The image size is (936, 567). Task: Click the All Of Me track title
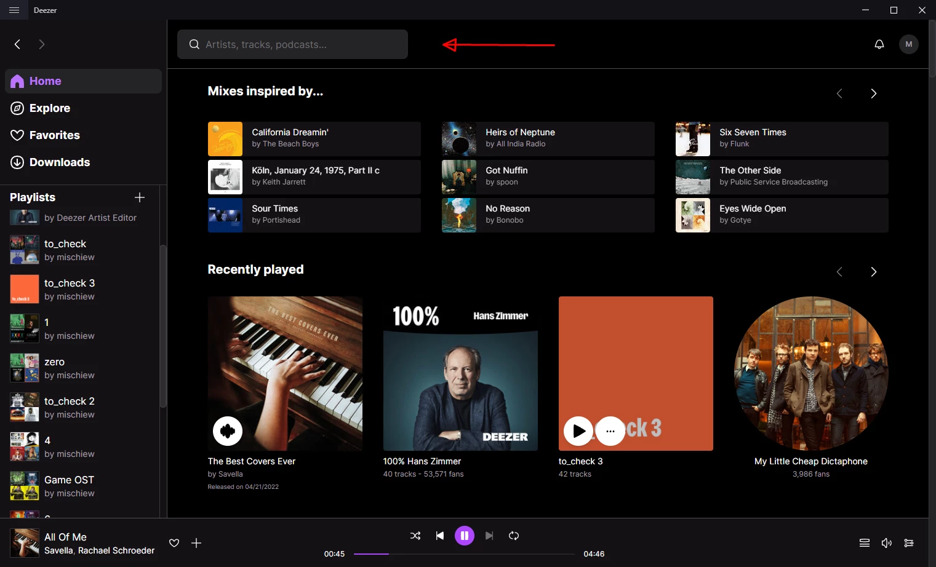click(65, 537)
